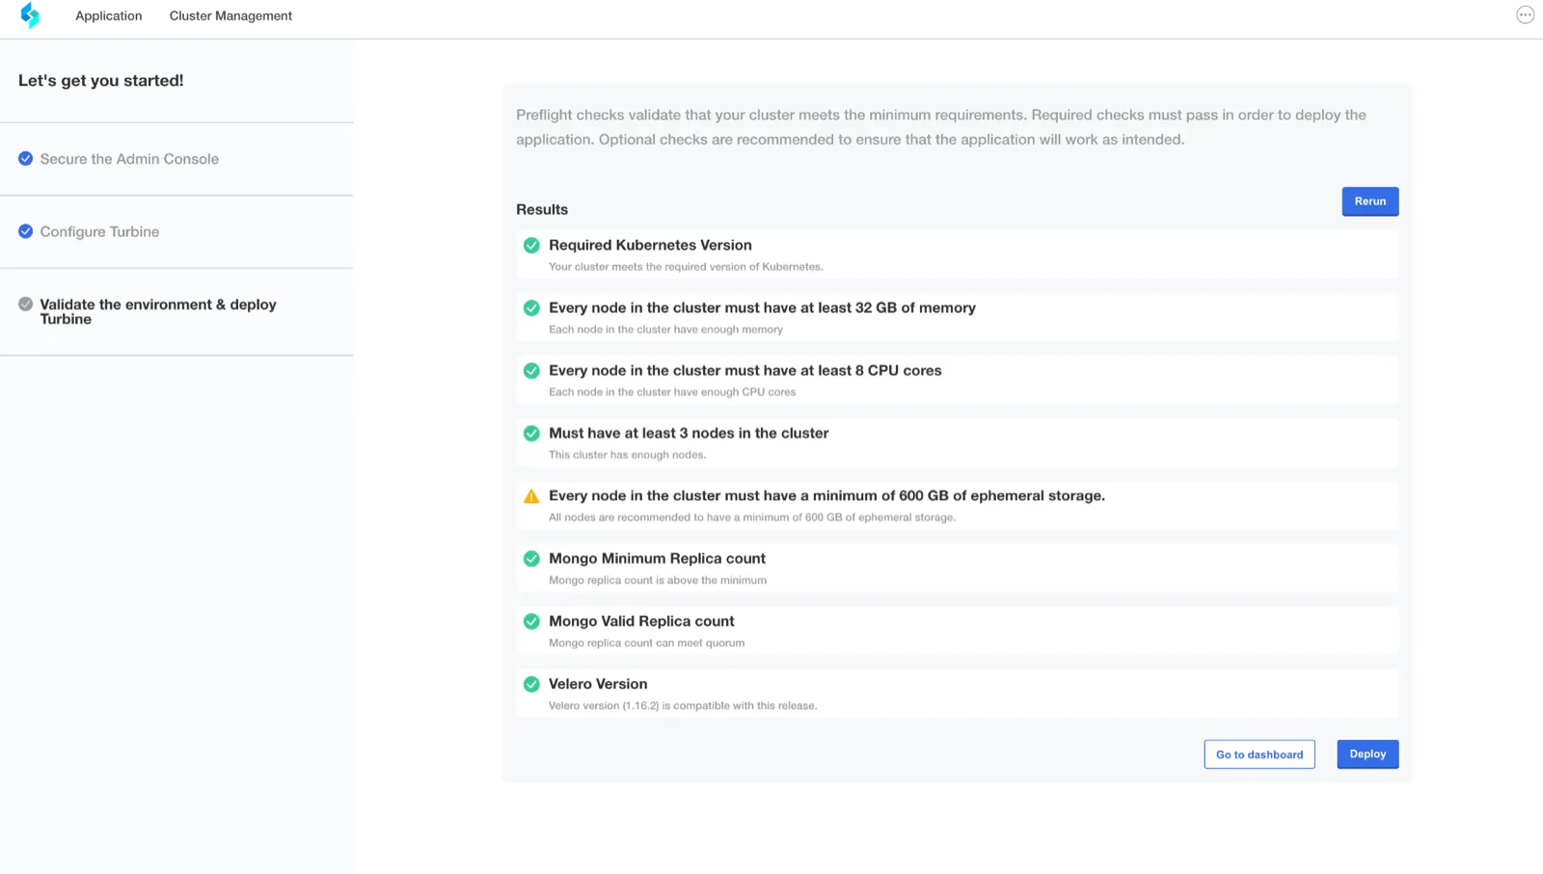Click the Results heading
The height and width of the screenshot is (874, 1543).
click(x=542, y=209)
